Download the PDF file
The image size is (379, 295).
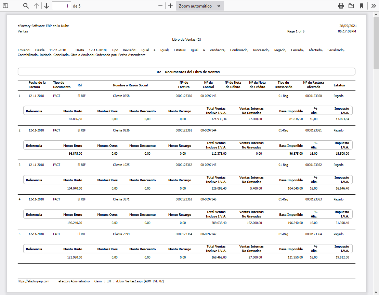coord(351,6)
